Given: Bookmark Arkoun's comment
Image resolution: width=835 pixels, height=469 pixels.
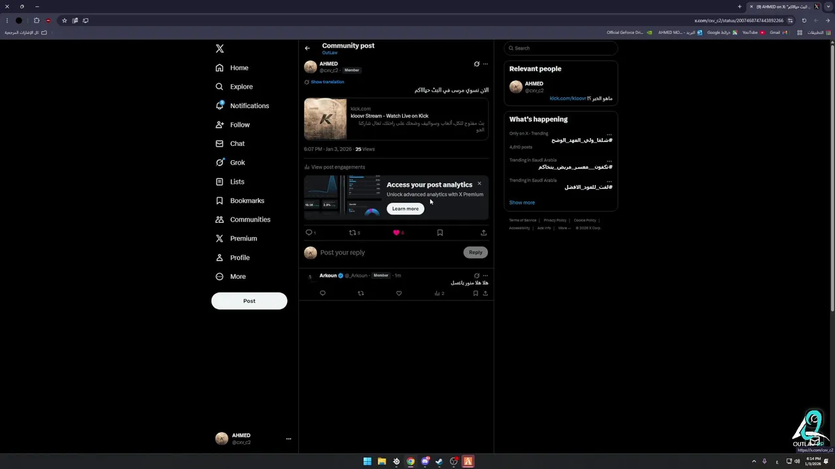Looking at the screenshot, I should click(476, 293).
